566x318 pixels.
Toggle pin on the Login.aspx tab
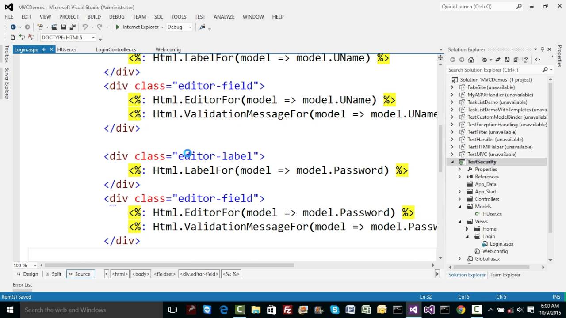44,49
